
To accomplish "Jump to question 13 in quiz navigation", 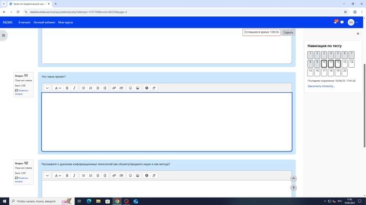I will pyautogui.click(x=344, y=63).
